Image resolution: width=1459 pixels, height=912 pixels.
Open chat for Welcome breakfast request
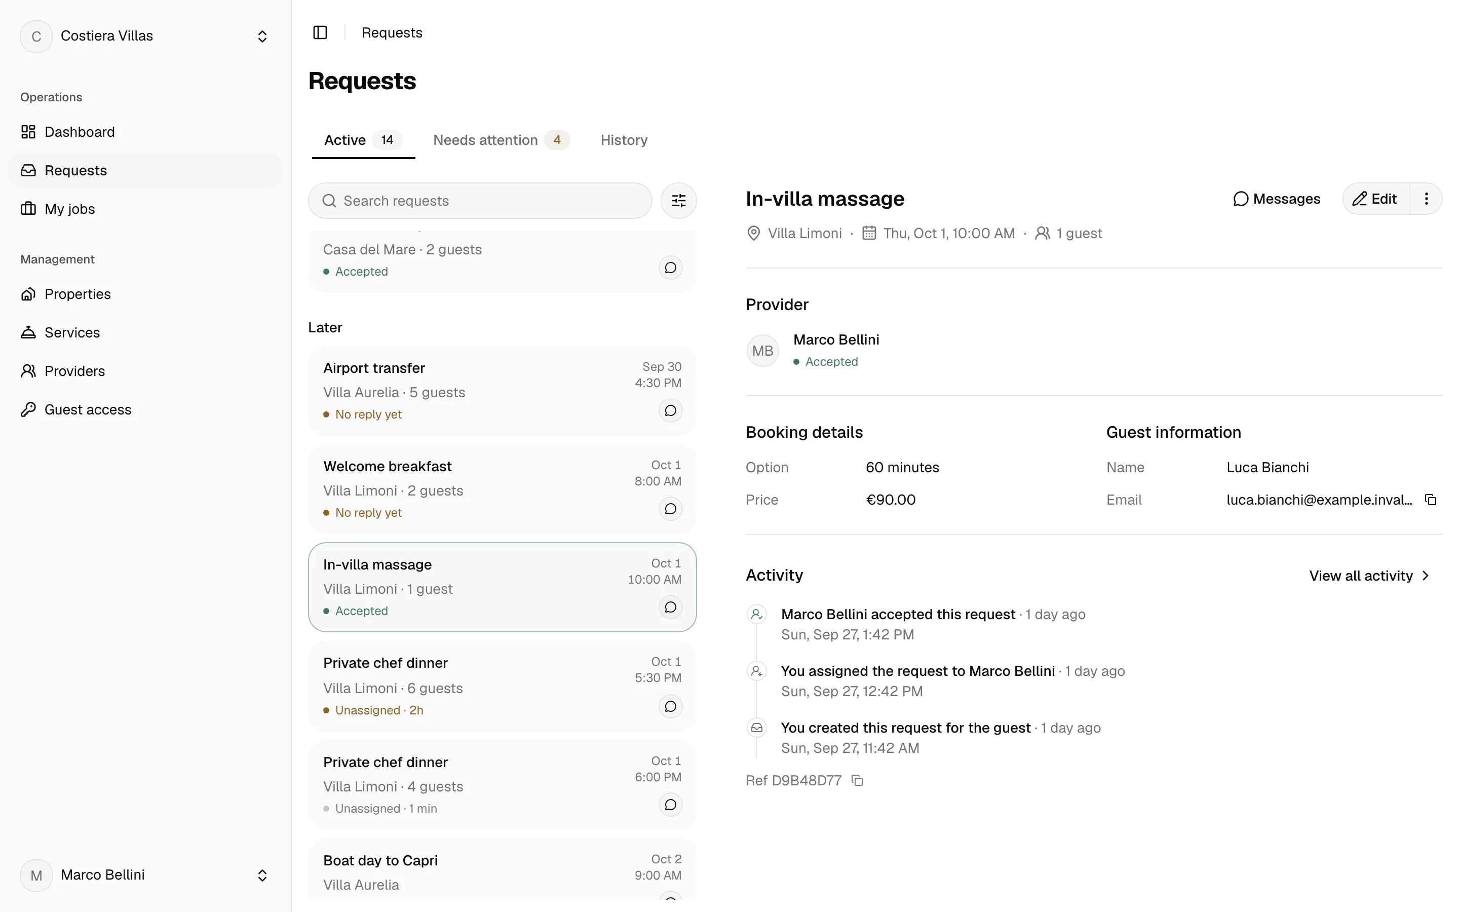click(670, 509)
